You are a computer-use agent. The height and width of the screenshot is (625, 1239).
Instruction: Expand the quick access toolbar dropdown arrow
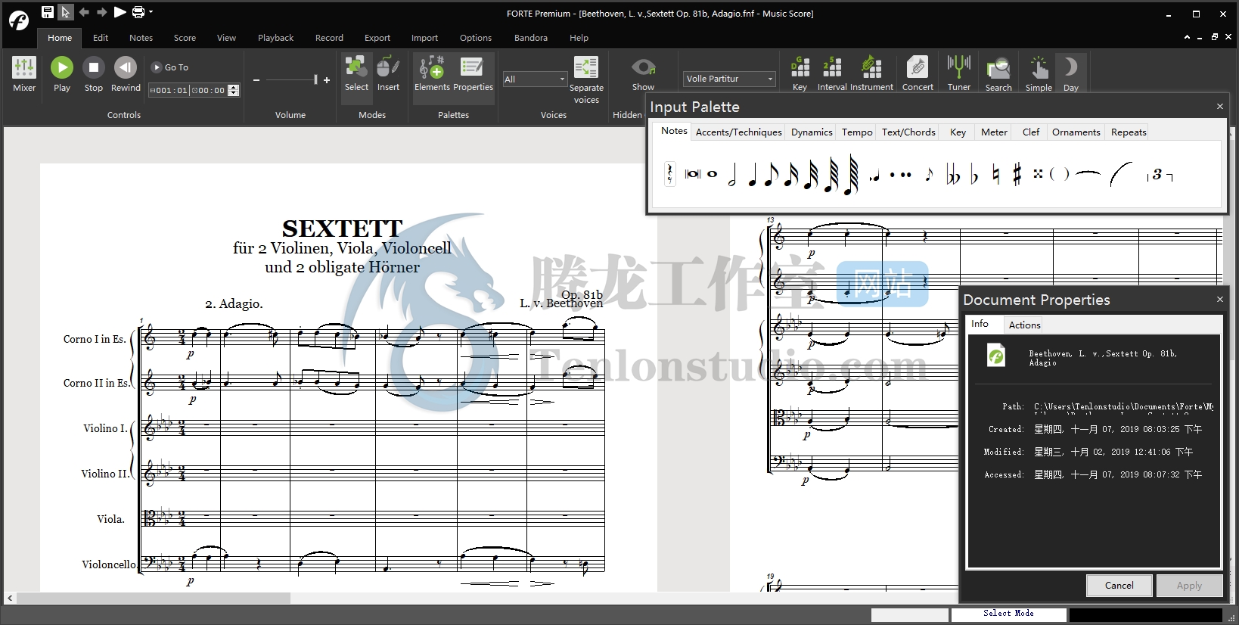tap(151, 12)
